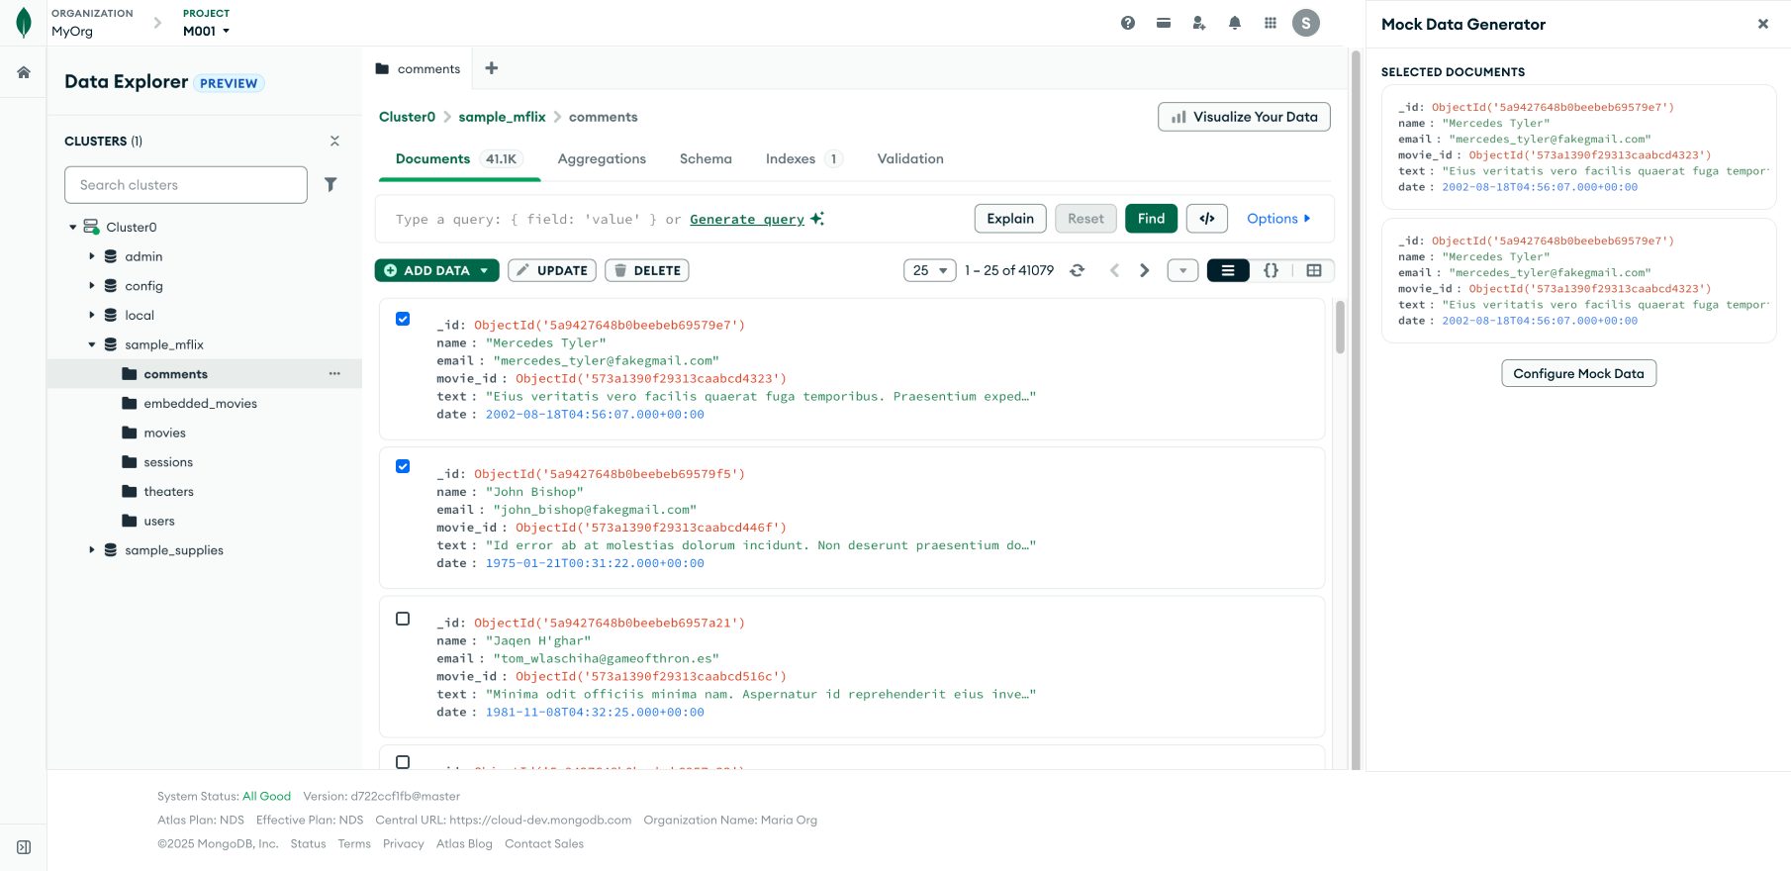Screen dimensions: 1791x872
Task: Switch to the Schema tab
Action: (x=706, y=158)
